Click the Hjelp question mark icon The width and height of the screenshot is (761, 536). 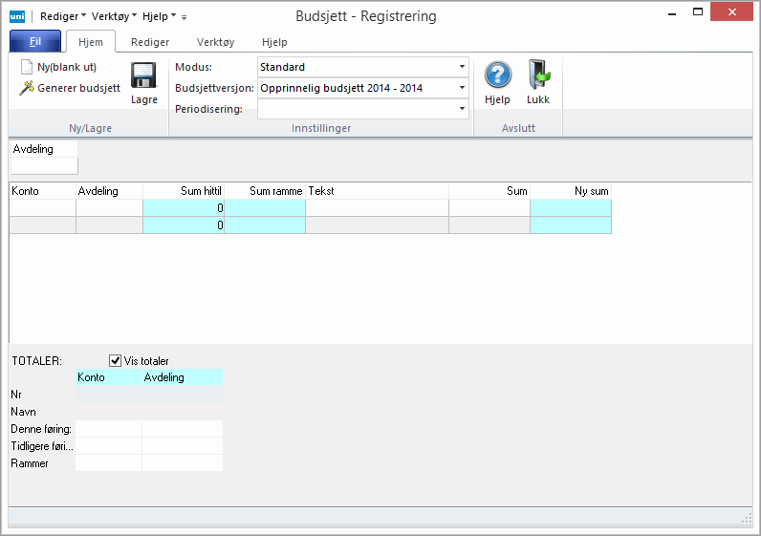click(497, 75)
